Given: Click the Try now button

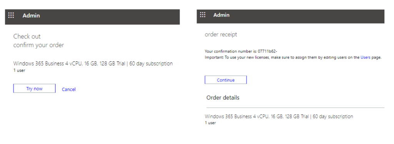Looking at the screenshot, I should [34, 89].
